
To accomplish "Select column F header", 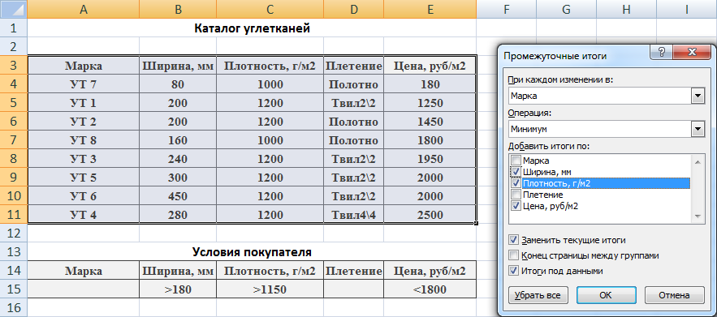I will point(506,9).
